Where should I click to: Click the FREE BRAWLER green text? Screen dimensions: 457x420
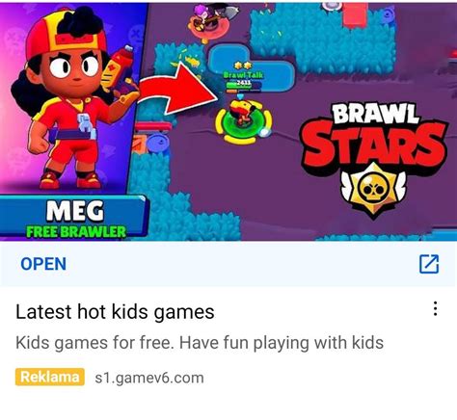[76, 232]
